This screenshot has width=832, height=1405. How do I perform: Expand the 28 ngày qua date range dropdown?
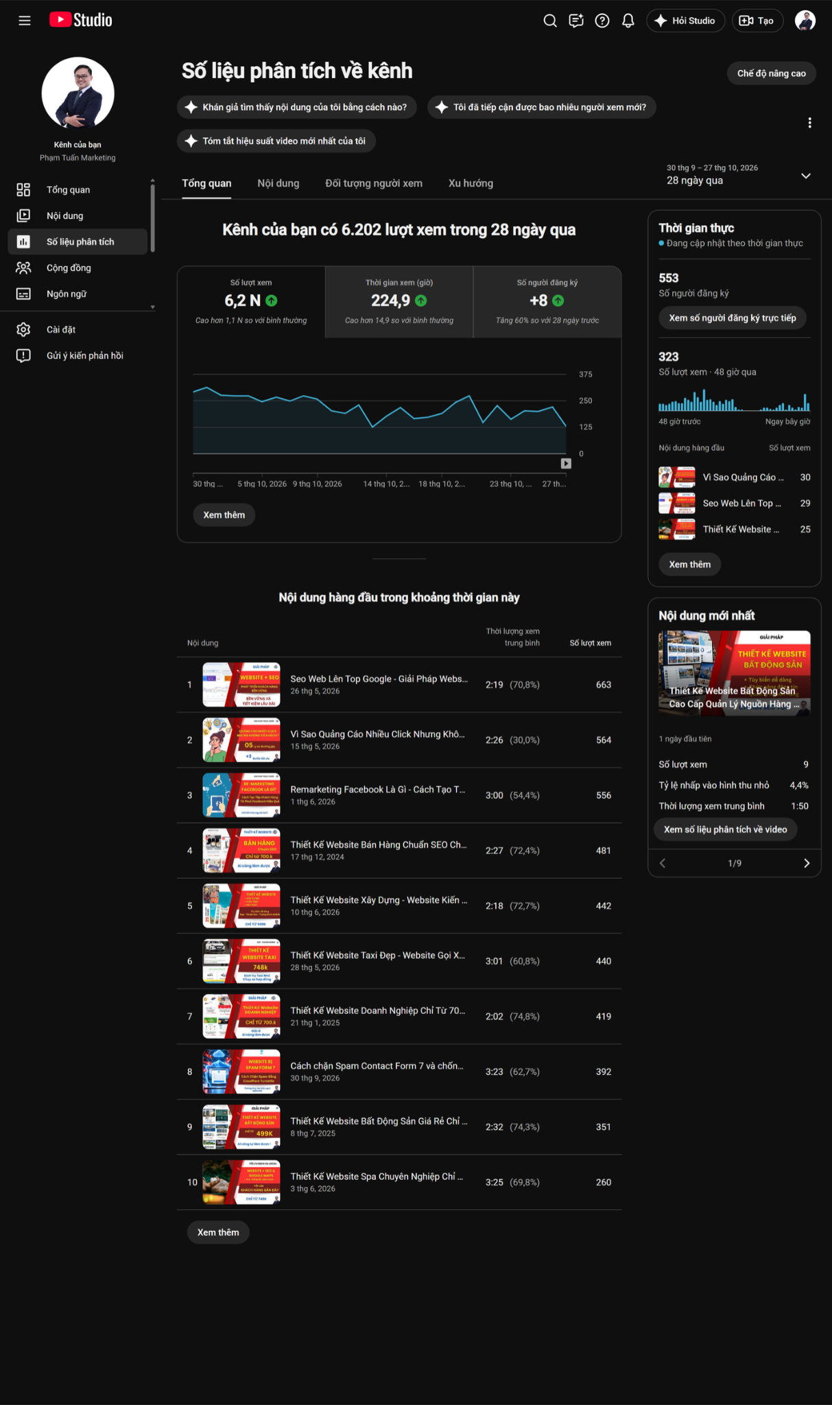739,175
